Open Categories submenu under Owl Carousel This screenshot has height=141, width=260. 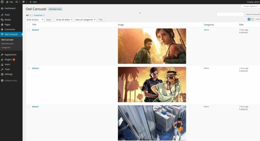pyautogui.click(x=6, y=47)
